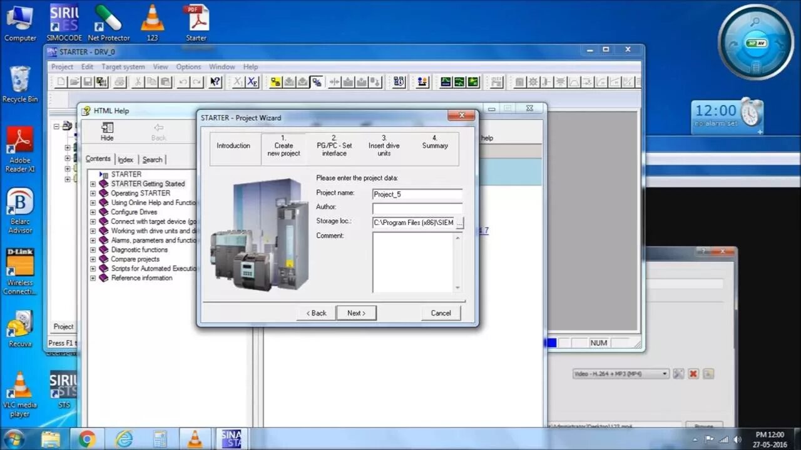This screenshot has width=801, height=450.
Task: Click the yellow connect-to-target toolbar icon
Action: [x=275, y=82]
